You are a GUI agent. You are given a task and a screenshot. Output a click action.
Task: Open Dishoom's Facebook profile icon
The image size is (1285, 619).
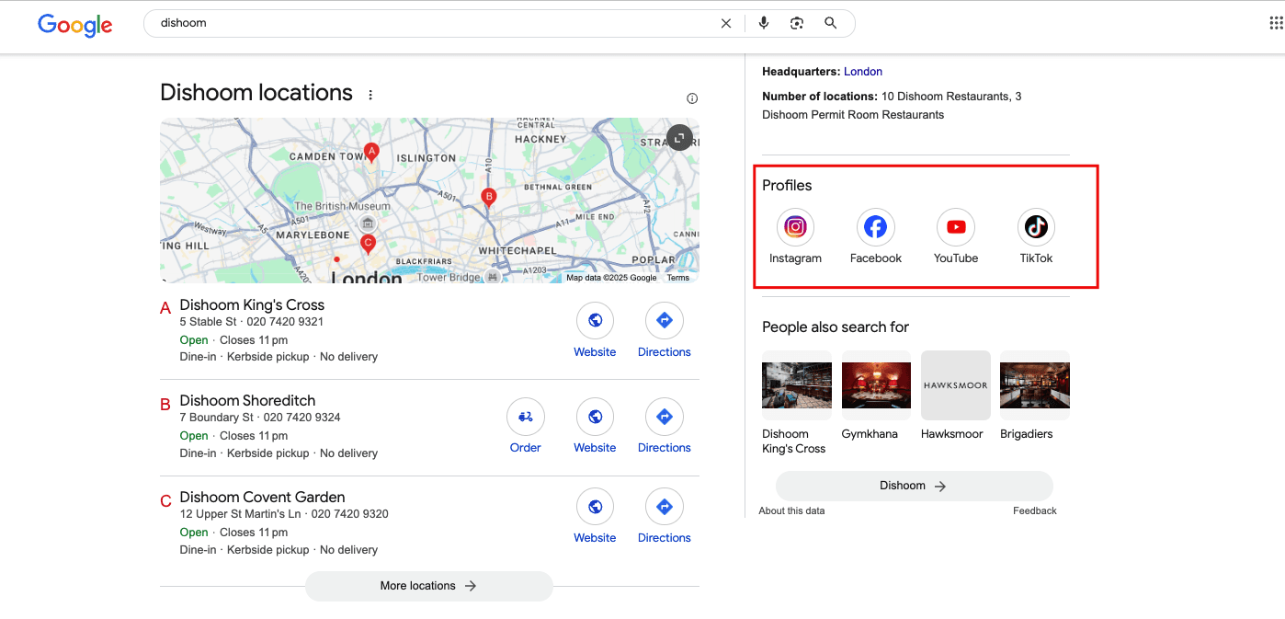875,227
